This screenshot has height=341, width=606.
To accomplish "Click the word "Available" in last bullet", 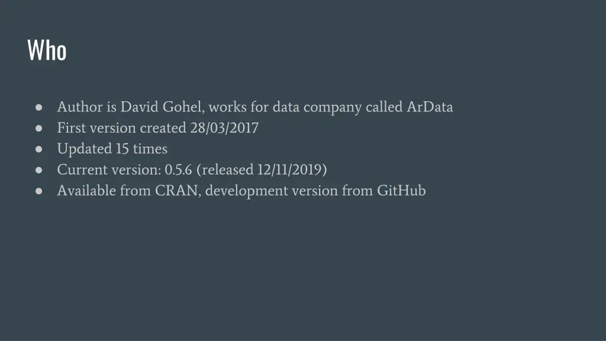I will [x=86, y=191].
